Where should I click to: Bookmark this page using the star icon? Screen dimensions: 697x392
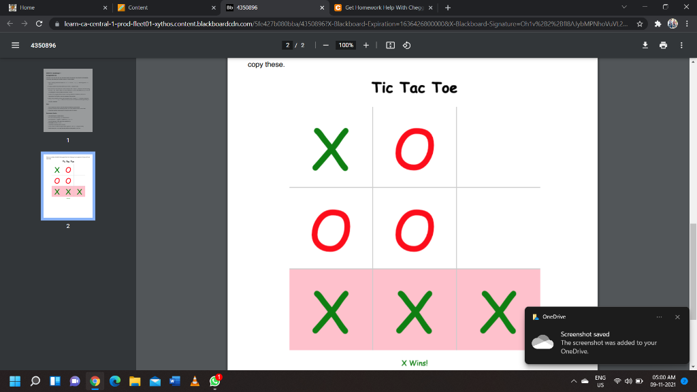(x=638, y=22)
